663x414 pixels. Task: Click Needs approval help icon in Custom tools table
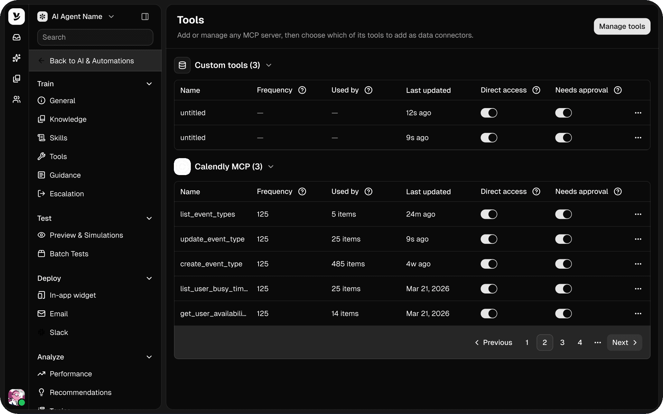618,90
